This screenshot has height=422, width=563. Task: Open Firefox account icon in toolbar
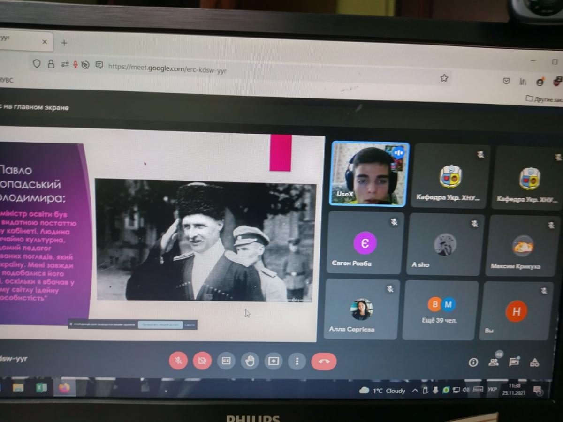[x=540, y=82]
